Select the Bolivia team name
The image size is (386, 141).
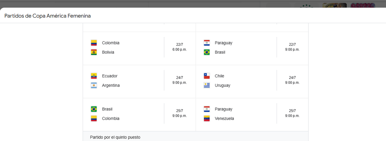click(x=108, y=52)
